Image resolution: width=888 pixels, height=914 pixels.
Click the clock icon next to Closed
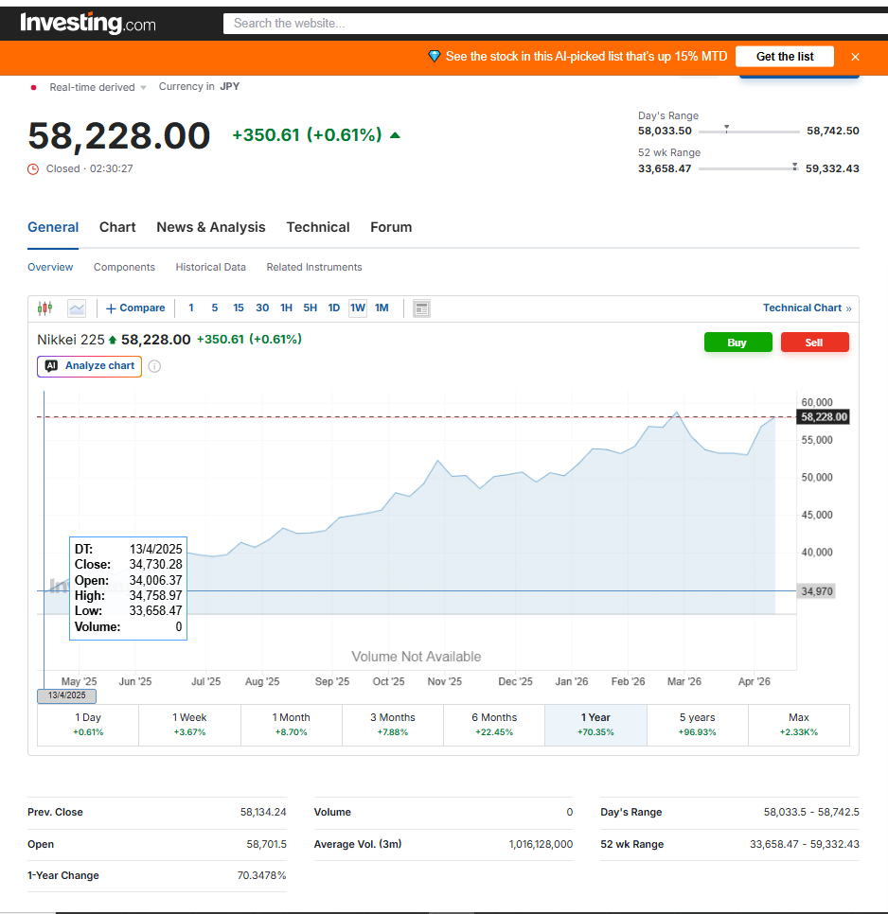pos(34,168)
